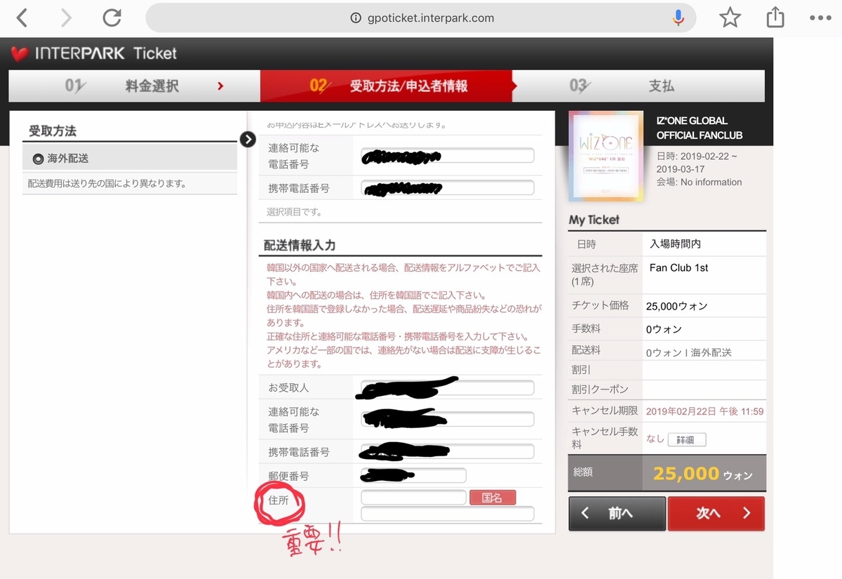The width and height of the screenshot is (842, 579).
Task: Reload the page with the refresh icon
Action: (112, 18)
